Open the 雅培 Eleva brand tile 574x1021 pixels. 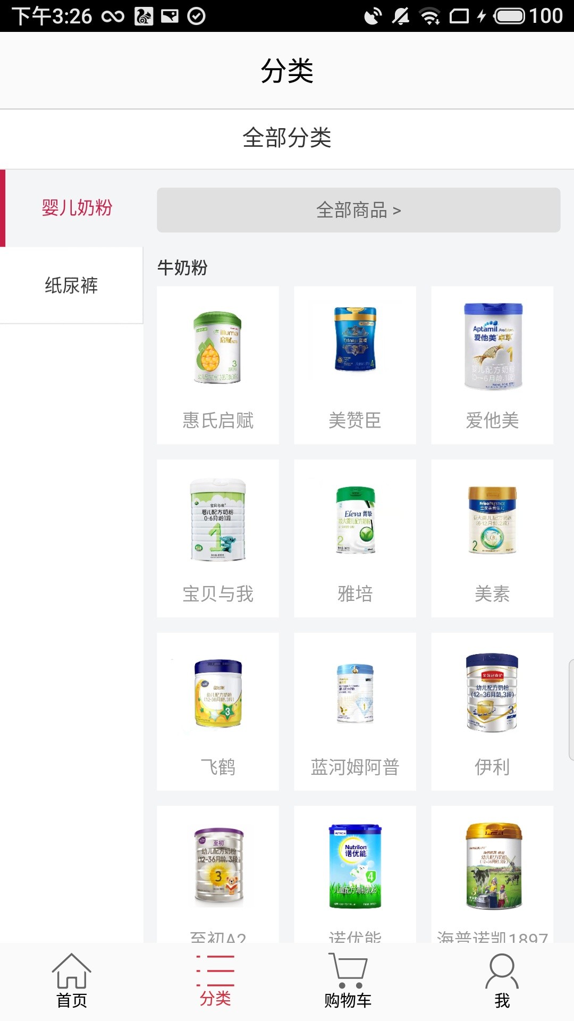pos(355,539)
